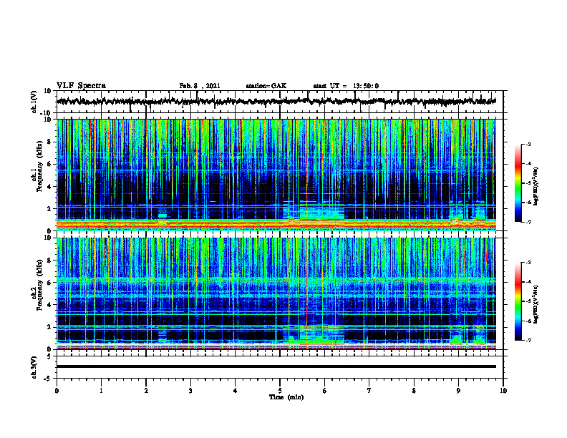Click time axis tick label "2"
Screen dimensions: 567x438
pos(146,391)
